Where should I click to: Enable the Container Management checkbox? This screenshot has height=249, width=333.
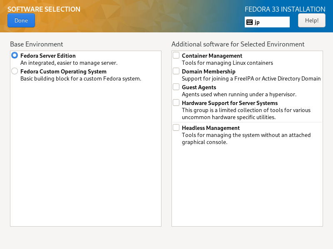(176, 55)
